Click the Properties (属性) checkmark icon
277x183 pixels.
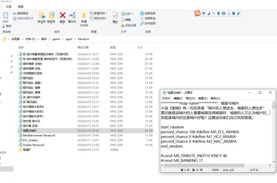pyautogui.click(x=115, y=15)
